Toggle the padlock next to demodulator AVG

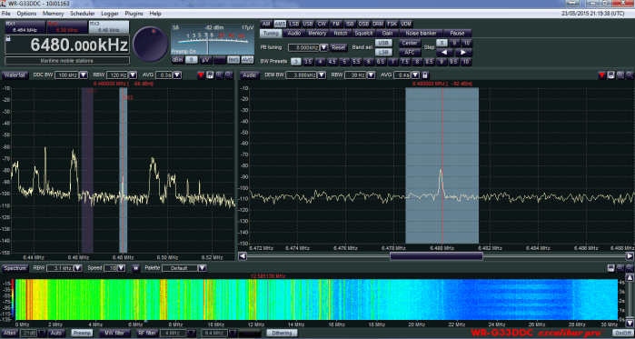[x=425, y=75]
